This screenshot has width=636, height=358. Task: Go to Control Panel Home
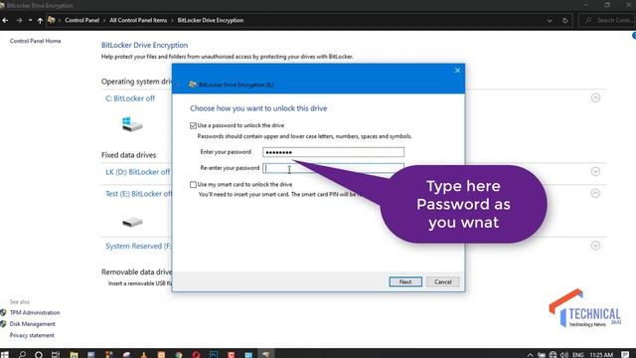point(36,41)
